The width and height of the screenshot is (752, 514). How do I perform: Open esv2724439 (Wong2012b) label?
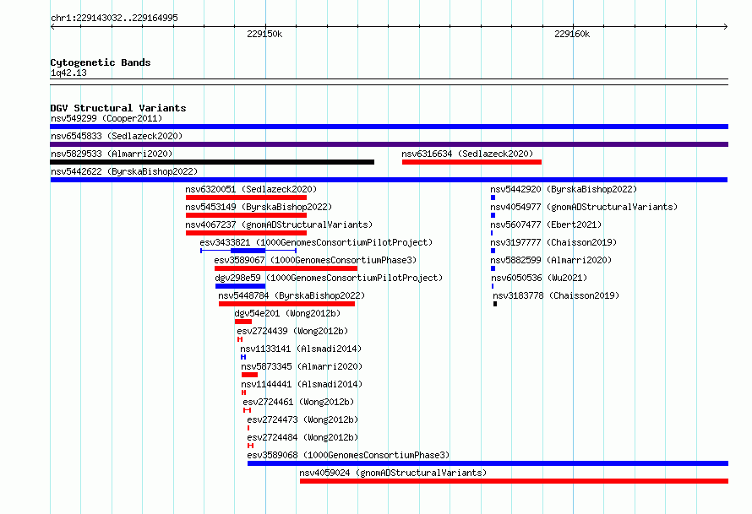(292, 331)
